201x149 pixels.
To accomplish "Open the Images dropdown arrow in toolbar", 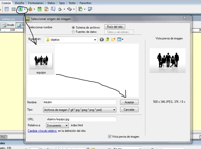I will [25, 9].
